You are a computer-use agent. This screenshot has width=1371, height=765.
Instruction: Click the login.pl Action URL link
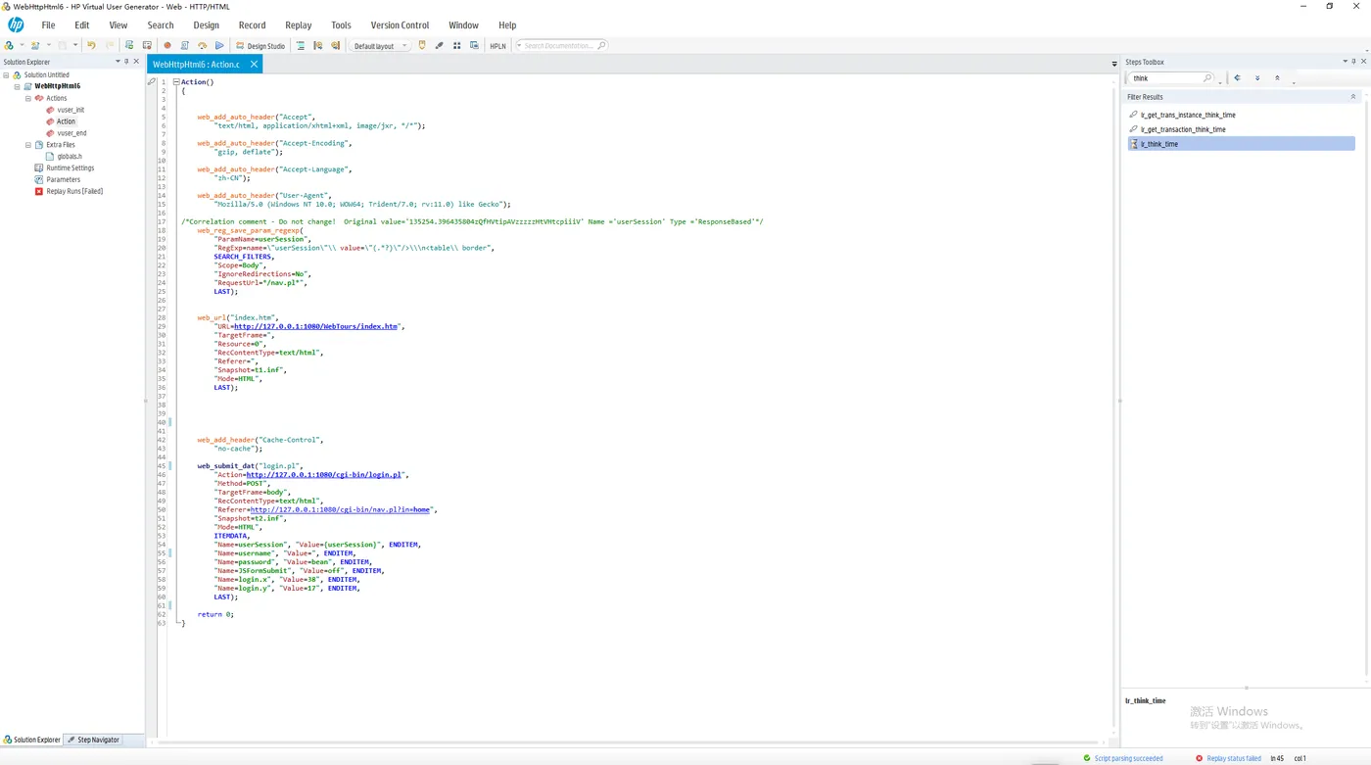[x=324, y=474]
